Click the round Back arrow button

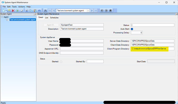[x=102, y=11]
